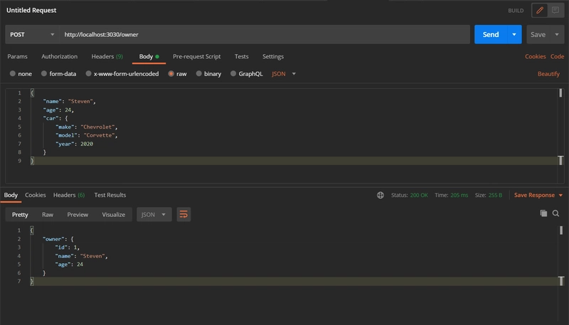Switch to response Body tab
This screenshot has width=569, height=325.
point(11,195)
